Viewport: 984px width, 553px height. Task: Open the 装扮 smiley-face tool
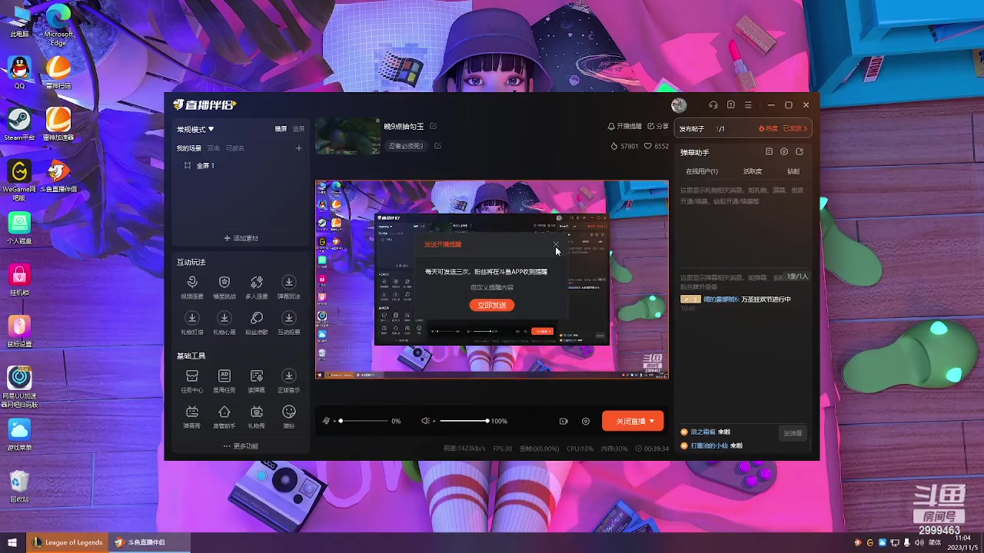[x=289, y=416]
